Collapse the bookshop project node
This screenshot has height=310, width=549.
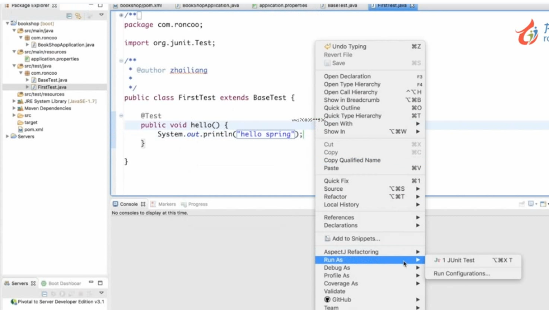pos(7,24)
